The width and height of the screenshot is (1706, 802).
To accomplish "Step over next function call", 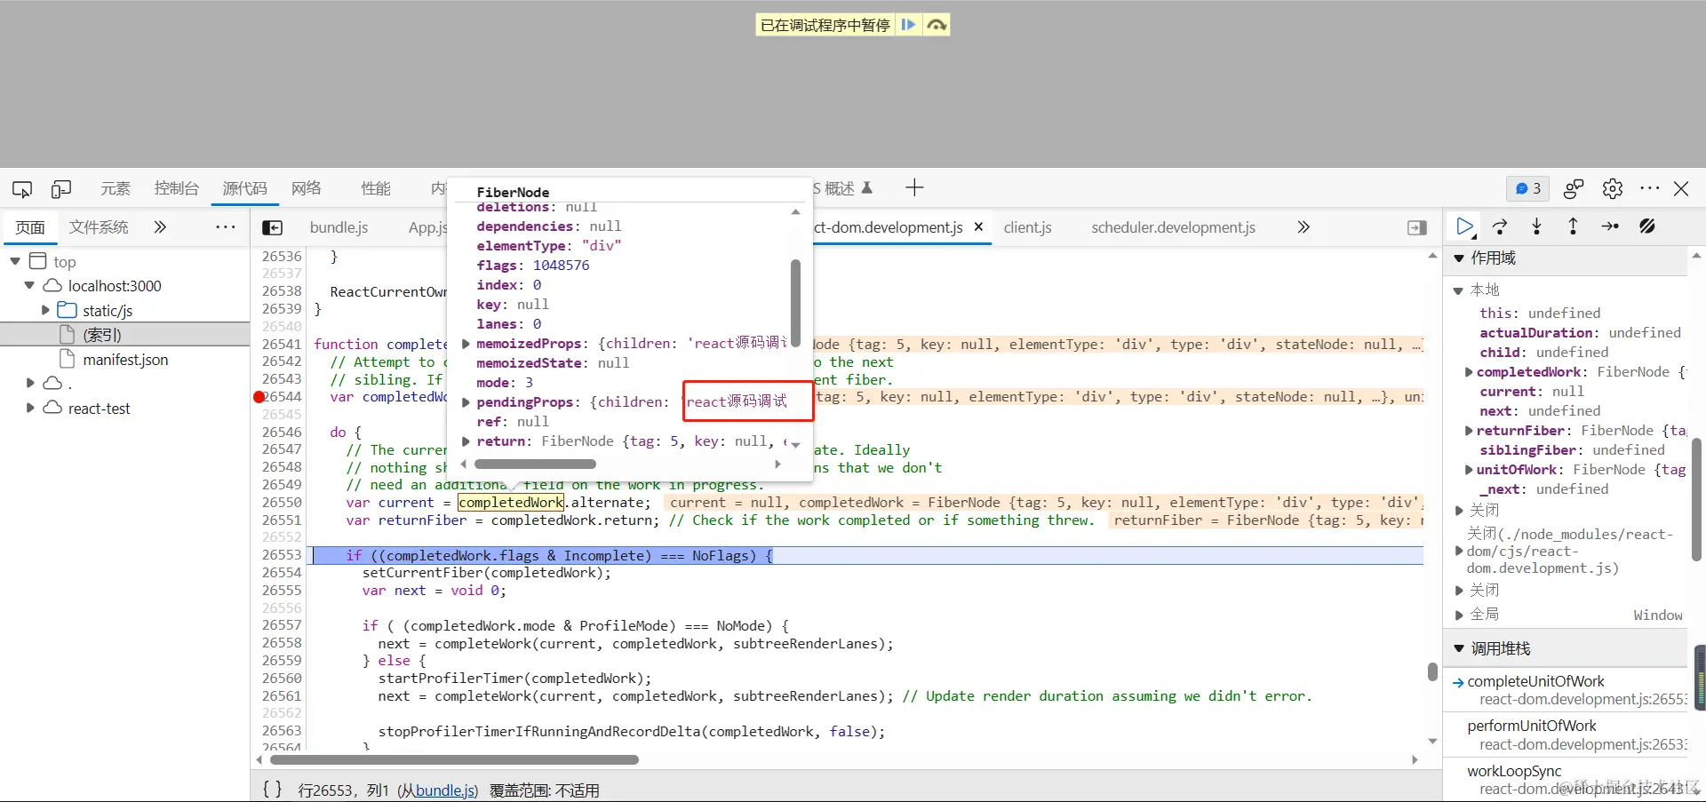I will [1501, 227].
